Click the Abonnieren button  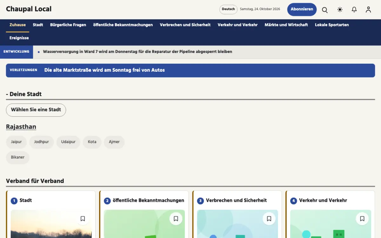(x=302, y=10)
